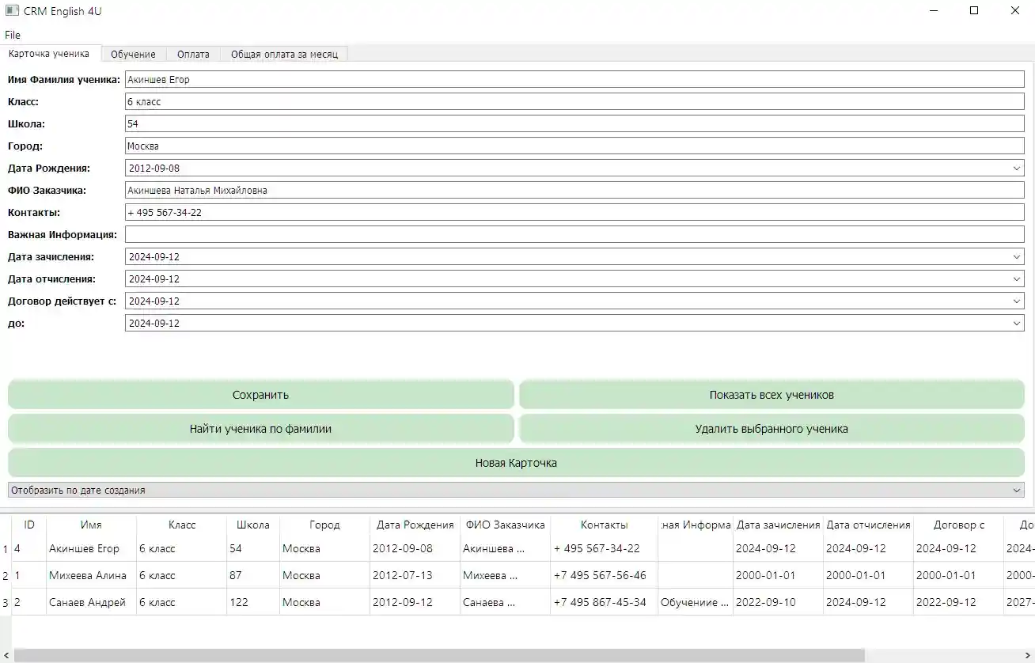Click the Дата Рождения column header
Image resolution: width=1035 pixels, height=663 pixels.
point(415,525)
